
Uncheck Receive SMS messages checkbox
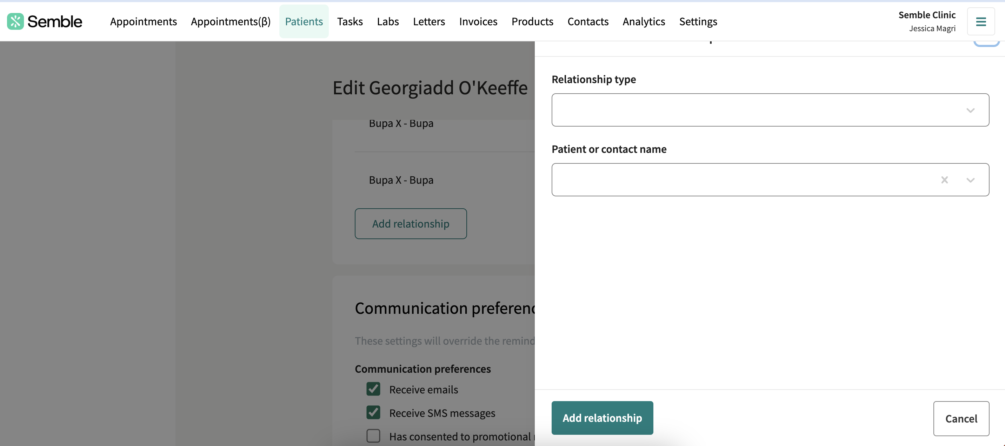click(373, 412)
